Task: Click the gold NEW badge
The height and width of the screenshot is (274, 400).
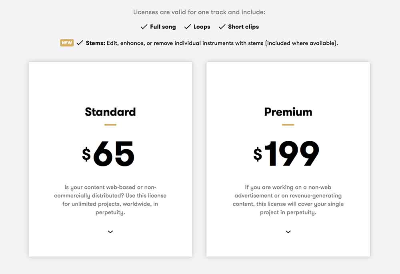Action: tap(67, 43)
